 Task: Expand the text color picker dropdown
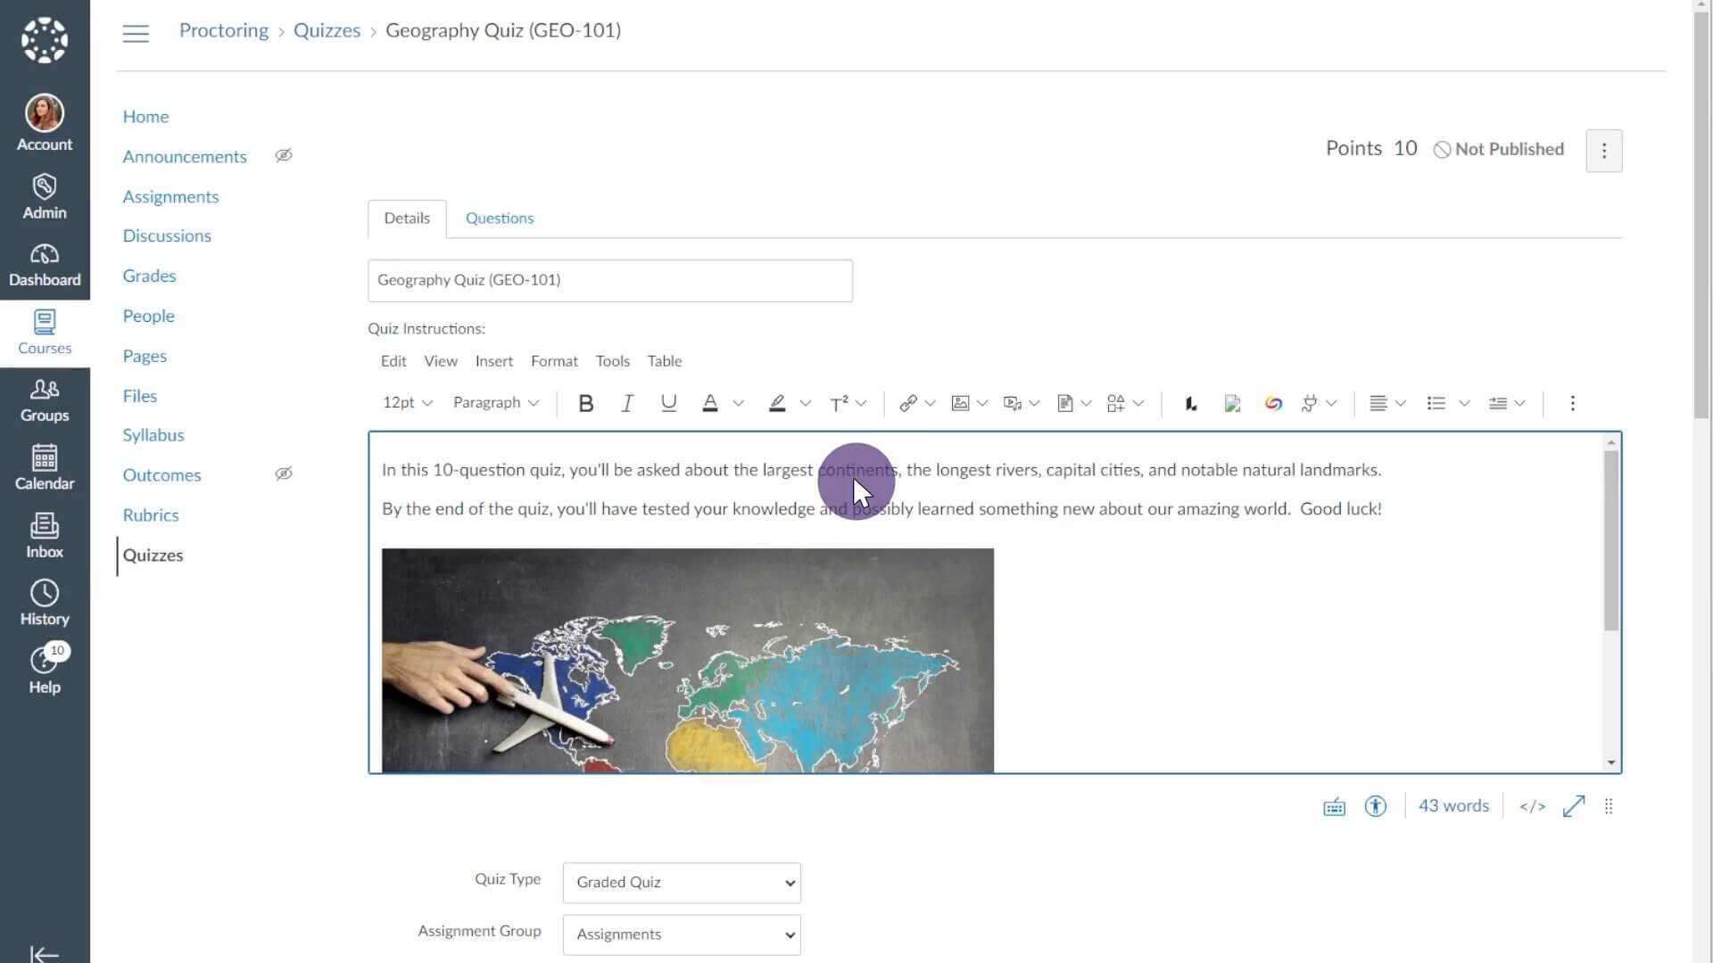click(739, 403)
